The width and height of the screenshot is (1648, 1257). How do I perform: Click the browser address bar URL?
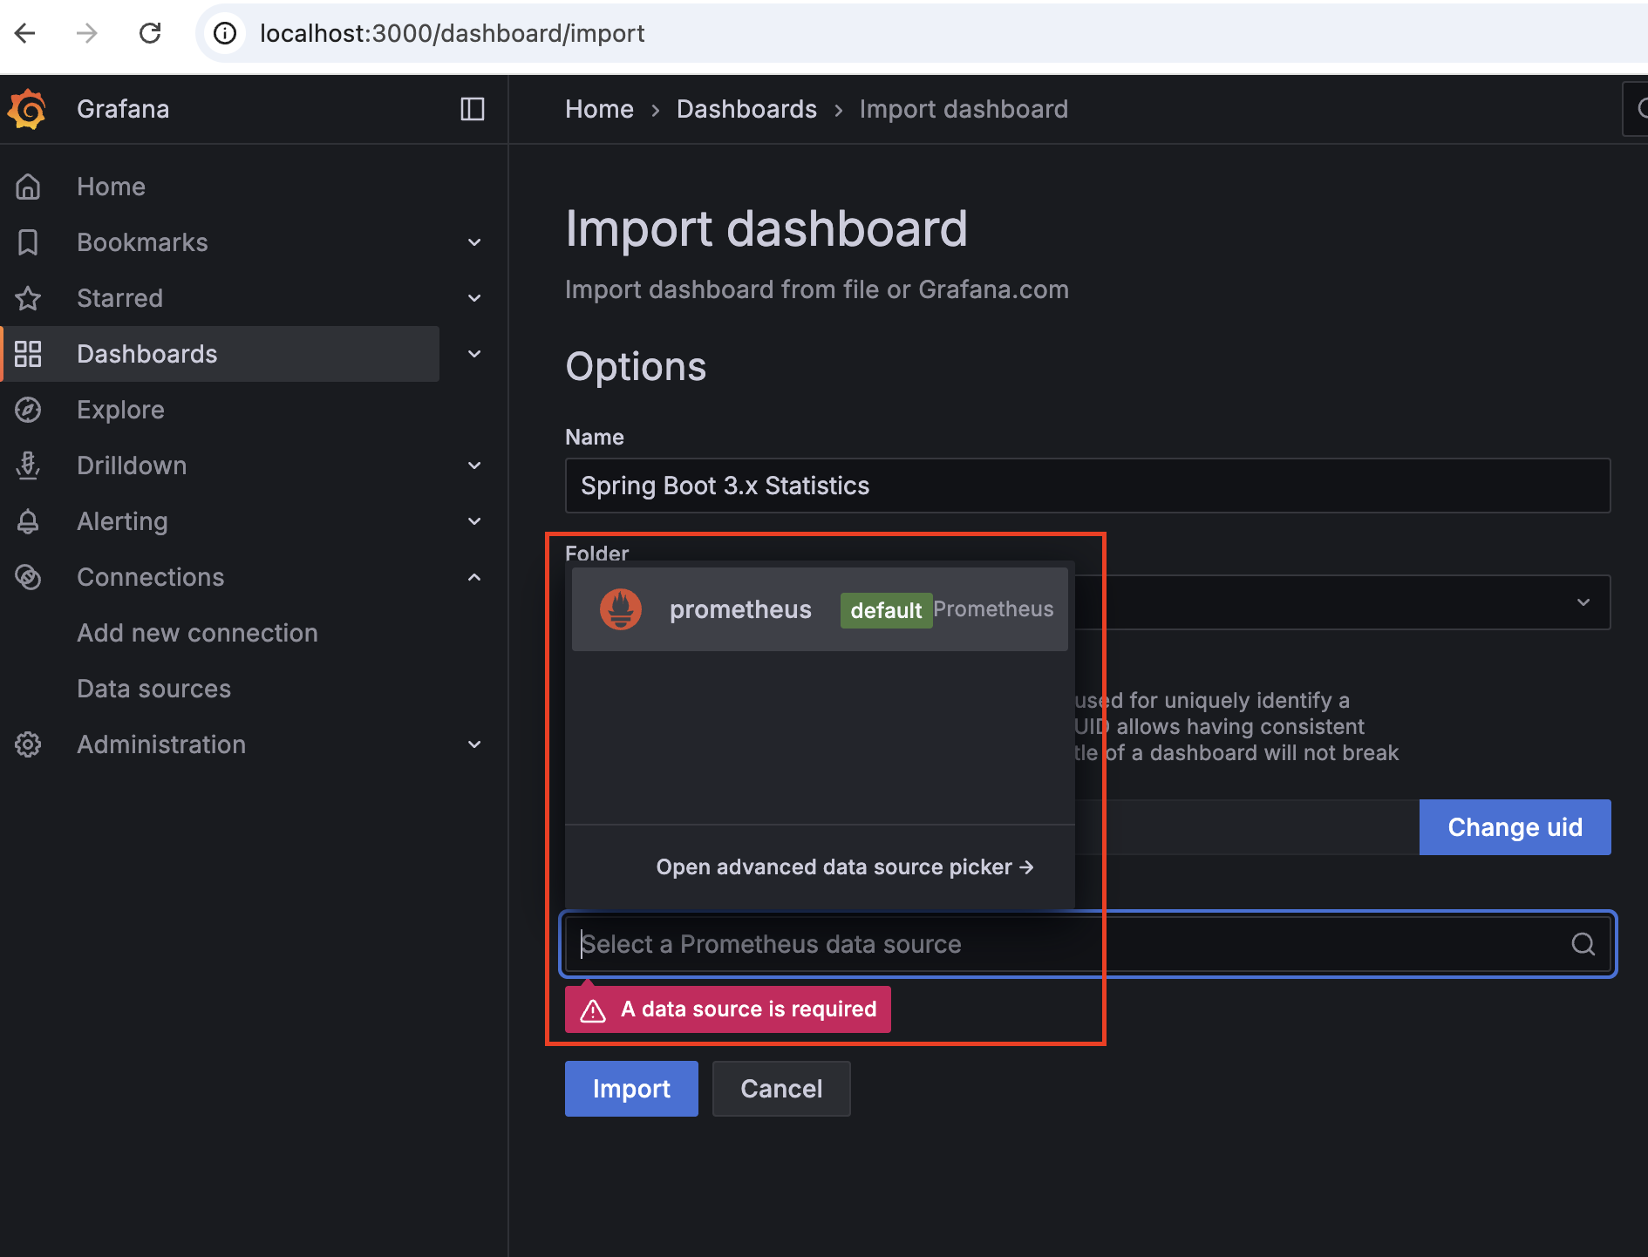(452, 33)
